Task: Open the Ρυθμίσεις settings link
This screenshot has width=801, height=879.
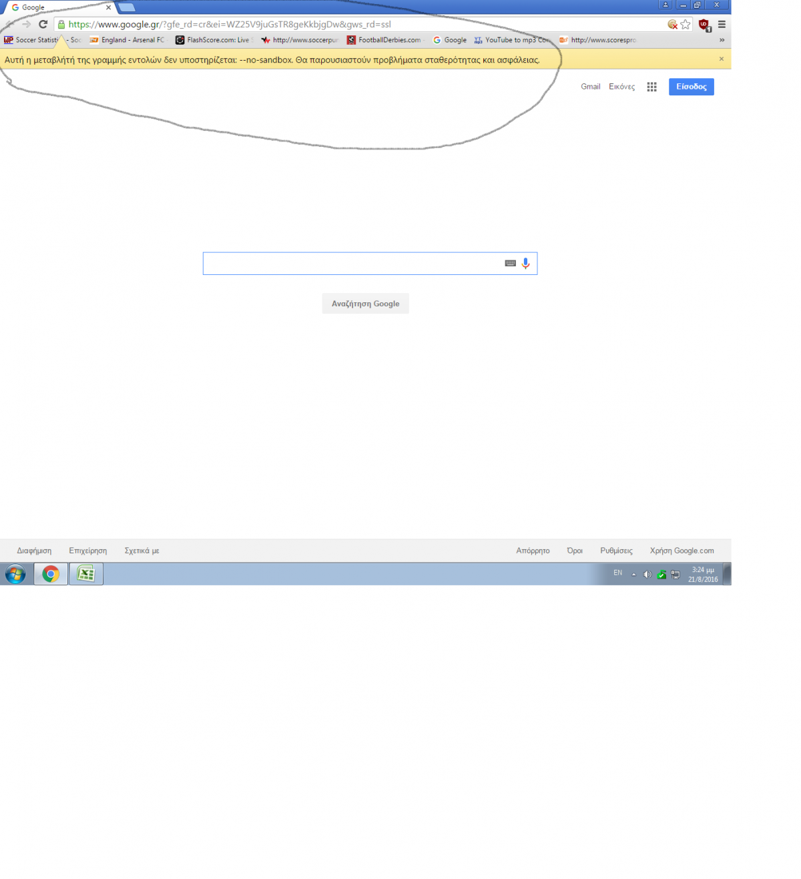Action: [616, 551]
